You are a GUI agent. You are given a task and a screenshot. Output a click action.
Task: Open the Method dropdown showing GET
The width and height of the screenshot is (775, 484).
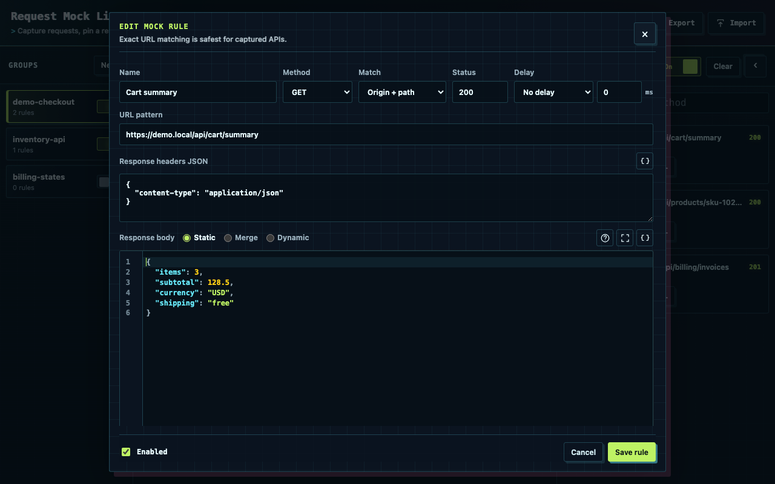[317, 92]
